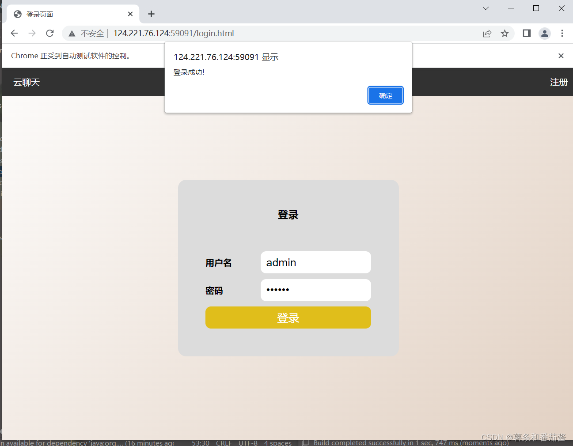Screen dimensions: 573x446
Task: Click the Build completed successfully status message
Action: [x=411, y=442]
